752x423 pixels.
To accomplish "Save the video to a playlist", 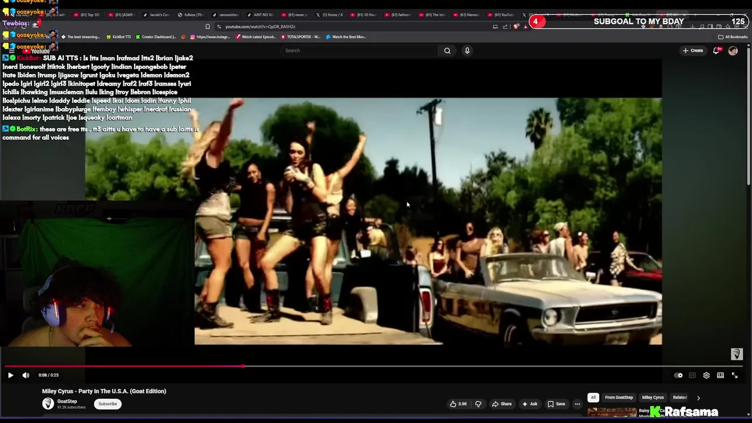I will 556,404.
